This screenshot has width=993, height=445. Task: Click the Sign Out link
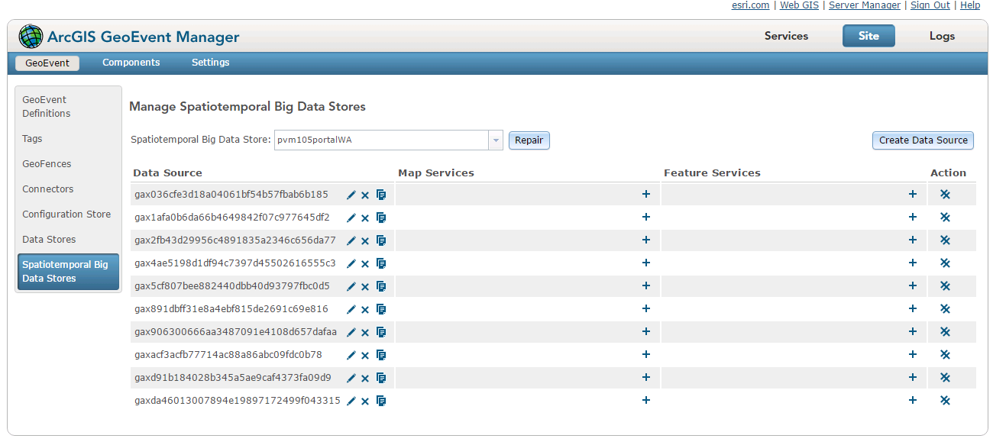tap(930, 5)
